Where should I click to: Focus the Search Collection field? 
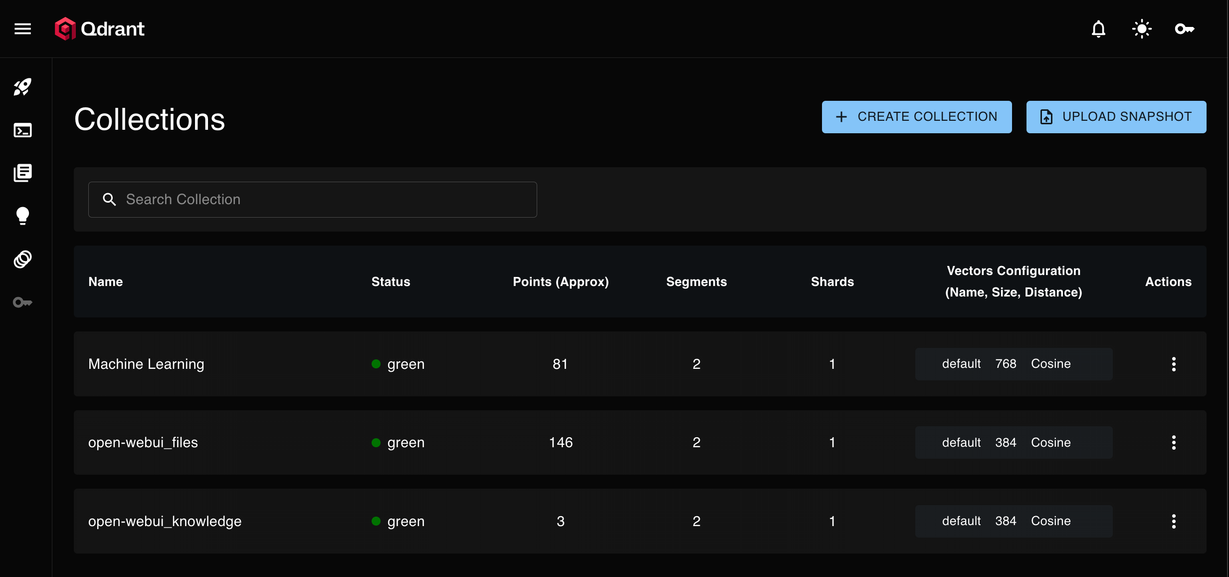[x=319, y=200]
